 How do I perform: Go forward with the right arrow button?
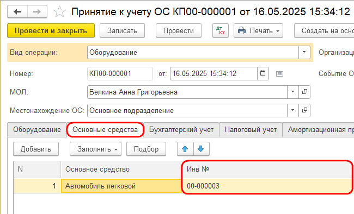tap(37, 11)
